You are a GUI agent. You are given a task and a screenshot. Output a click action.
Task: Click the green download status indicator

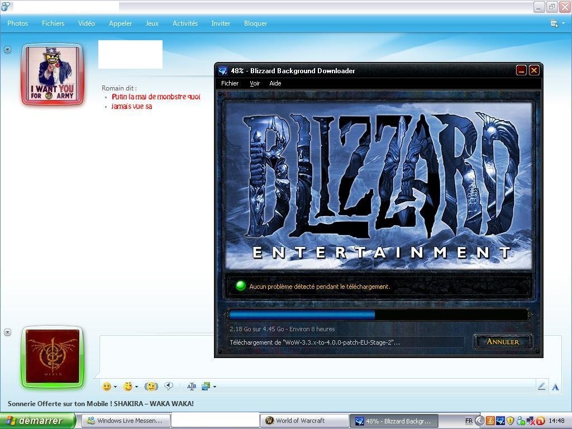coord(241,286)
